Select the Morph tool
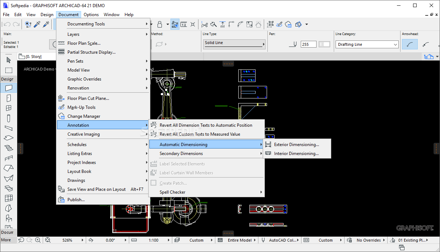Viewport: 440px width, 252px height. pos(9,208)
